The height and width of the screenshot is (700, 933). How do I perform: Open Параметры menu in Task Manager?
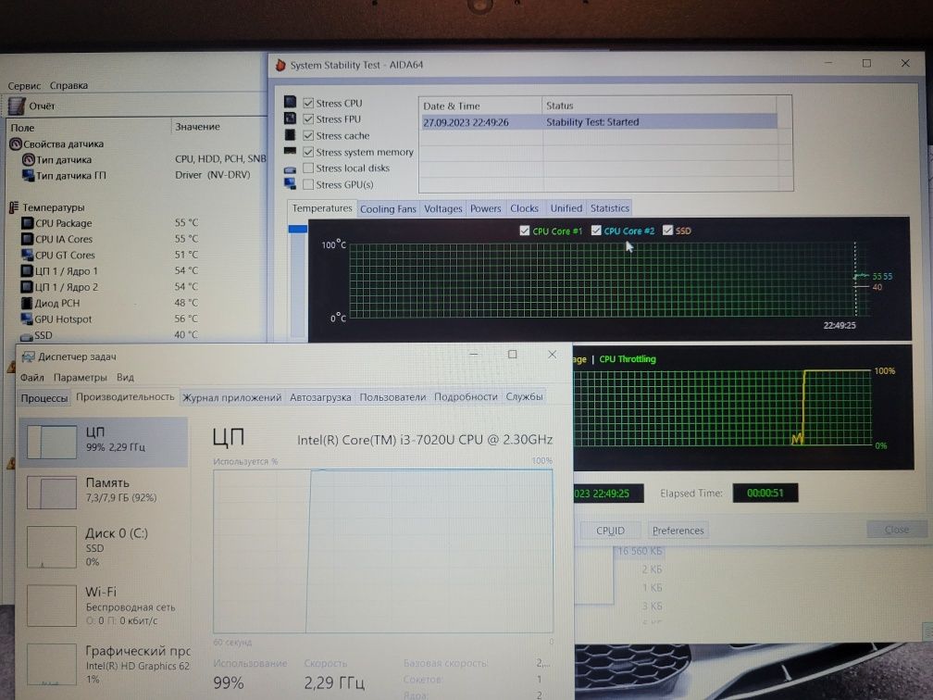(x=81, y=378)
